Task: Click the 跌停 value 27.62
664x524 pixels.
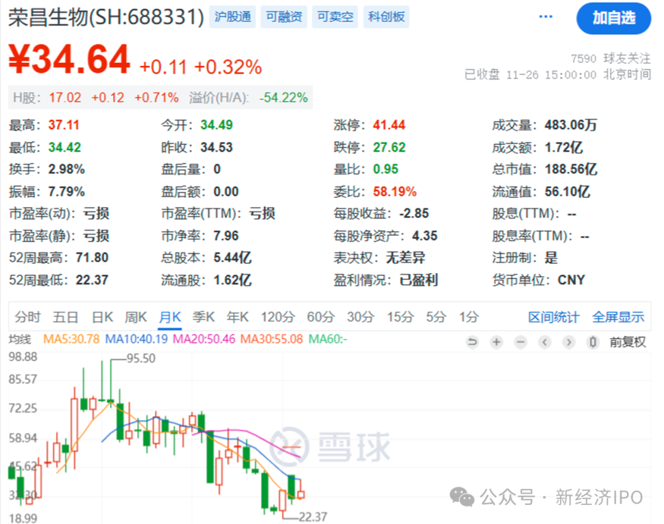Action: pos(389,148)
